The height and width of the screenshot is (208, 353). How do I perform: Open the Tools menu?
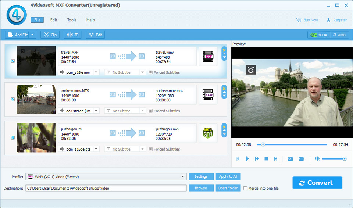[72, 20]
